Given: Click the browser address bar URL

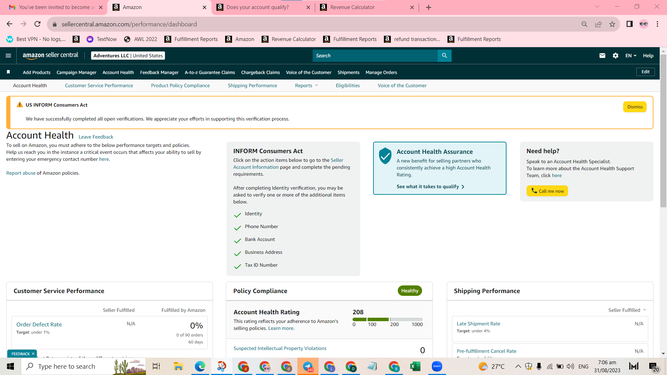Looking at the screenshot, I should click(129, 24).
